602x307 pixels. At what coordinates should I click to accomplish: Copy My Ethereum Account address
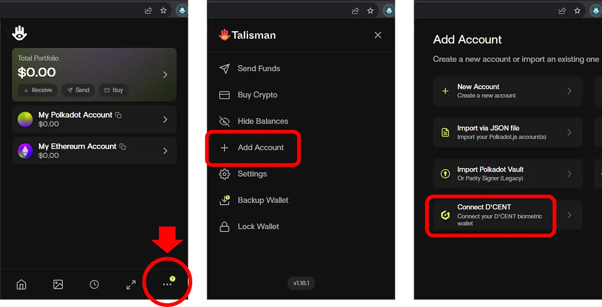coord(123,147)
